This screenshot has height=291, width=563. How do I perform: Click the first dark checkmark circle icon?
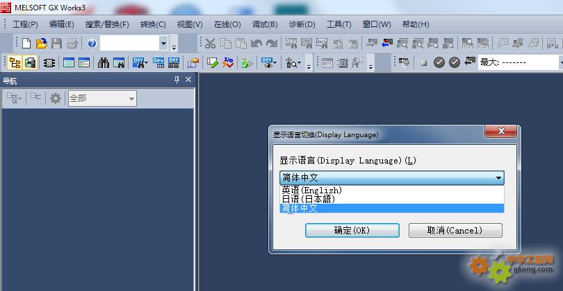439,62
